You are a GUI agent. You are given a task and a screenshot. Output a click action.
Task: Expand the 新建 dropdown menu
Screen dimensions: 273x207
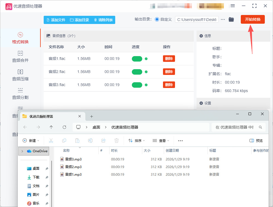pos(31,141)
